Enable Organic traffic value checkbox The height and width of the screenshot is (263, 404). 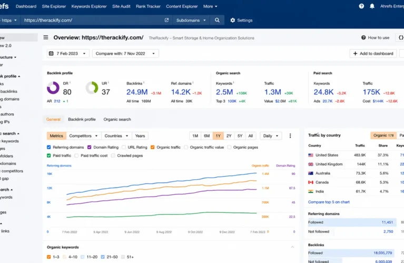click(x=186, y=147)
